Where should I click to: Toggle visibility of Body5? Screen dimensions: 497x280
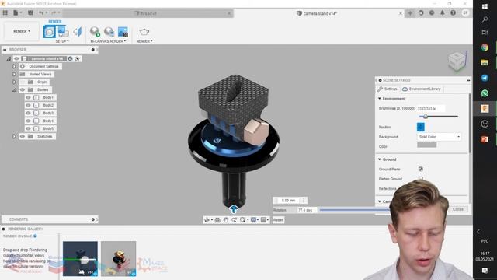(28, 128)
